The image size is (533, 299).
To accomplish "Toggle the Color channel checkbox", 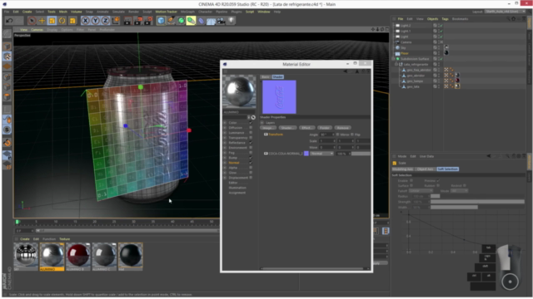I will point(251,123).
